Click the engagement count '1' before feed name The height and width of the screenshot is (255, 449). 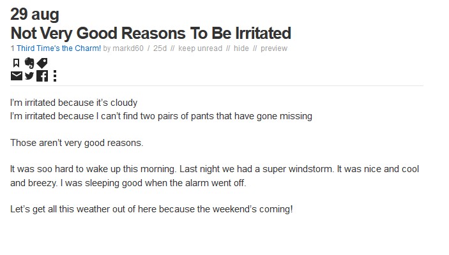click(12, 48)
